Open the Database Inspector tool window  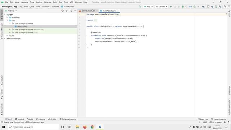68,119
